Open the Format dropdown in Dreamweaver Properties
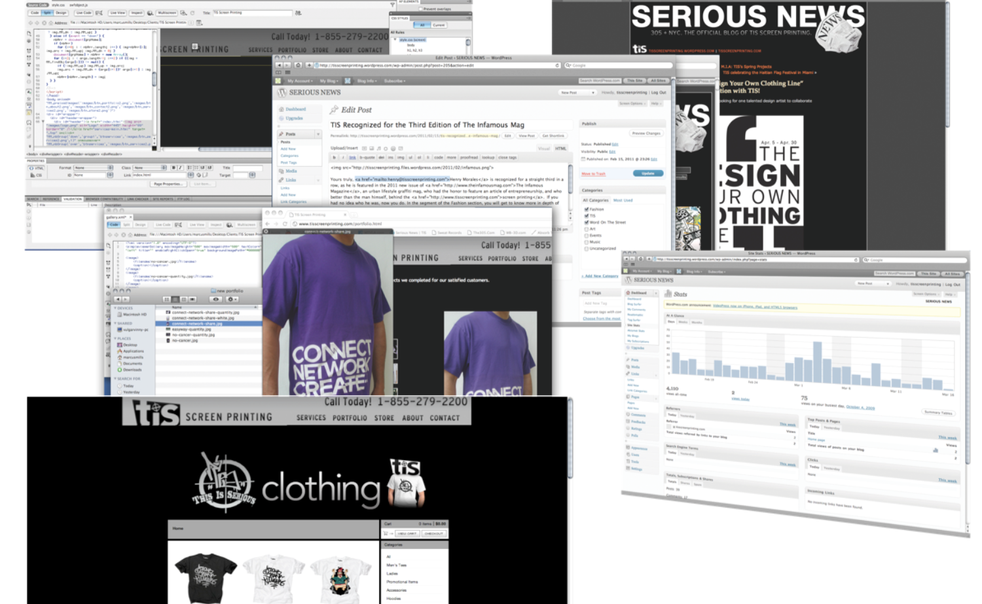Screen dimensions: 982x604 click(94, 168)
